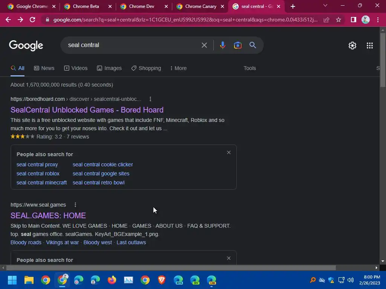Search for seal central google sites
Screen dimensions: 386x289
(101, 173)
